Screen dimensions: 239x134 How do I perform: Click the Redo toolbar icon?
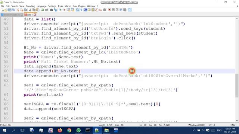46,10
